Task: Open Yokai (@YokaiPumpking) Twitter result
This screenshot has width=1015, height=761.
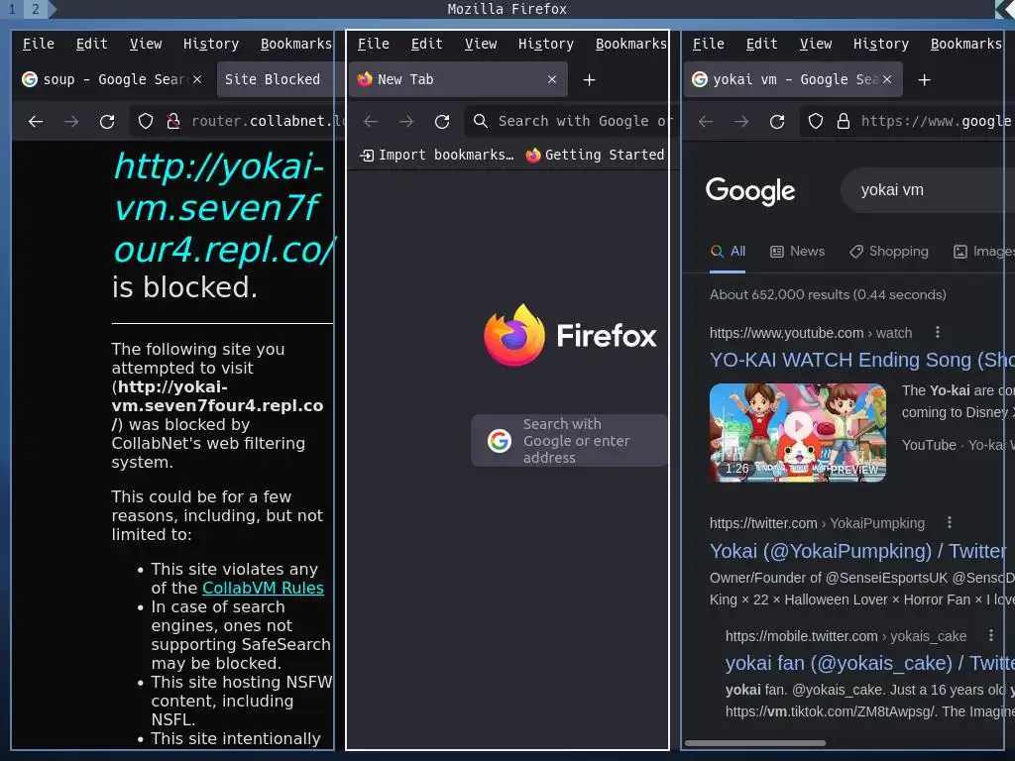Action: point(857,551)
